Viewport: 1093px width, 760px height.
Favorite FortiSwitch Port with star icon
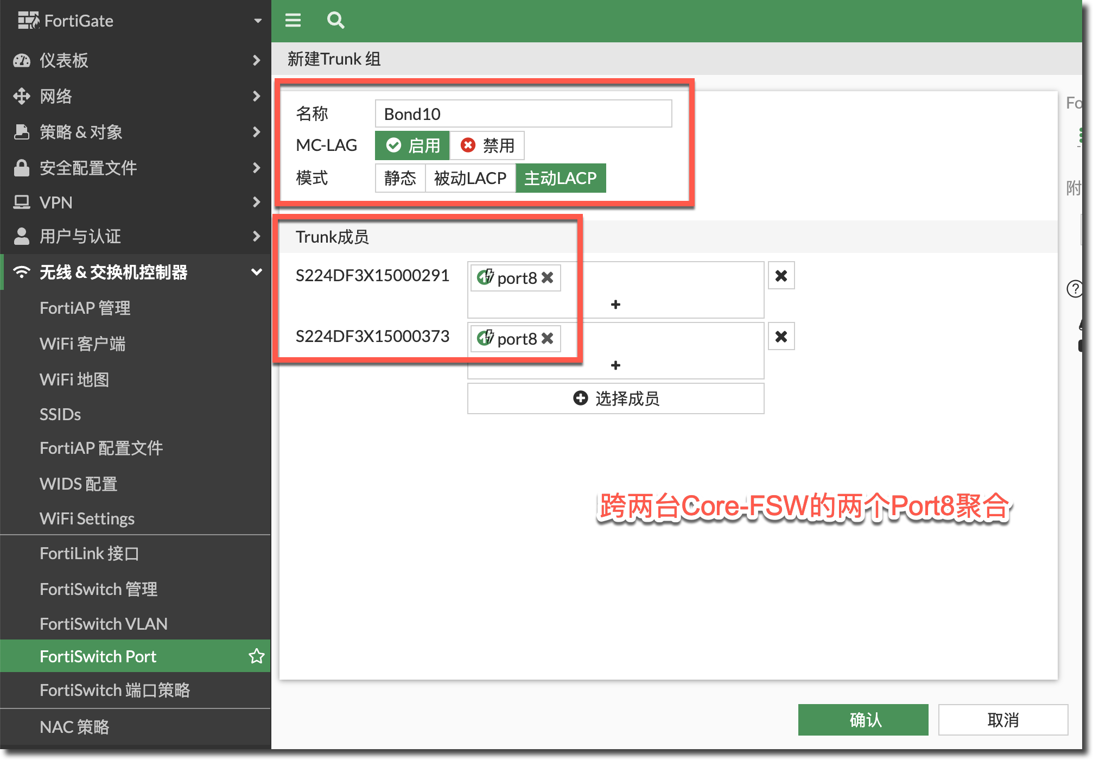pyautogui.click(x=257, y=656)
